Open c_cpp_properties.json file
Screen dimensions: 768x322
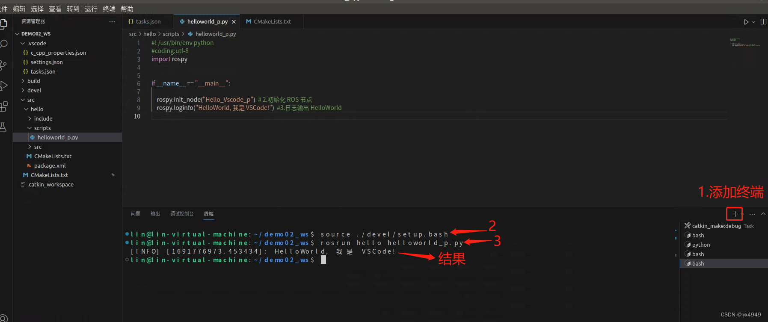point(67,53)
